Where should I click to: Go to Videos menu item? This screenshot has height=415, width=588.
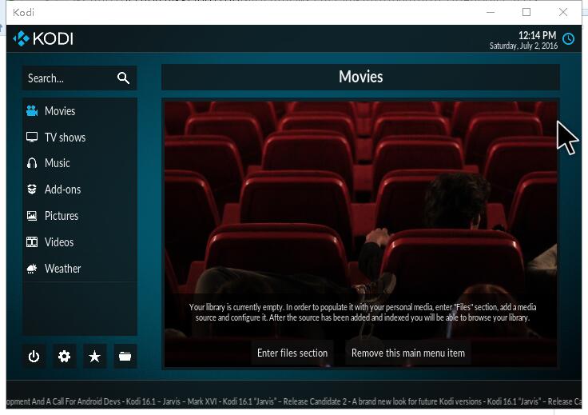click(58, 242)
